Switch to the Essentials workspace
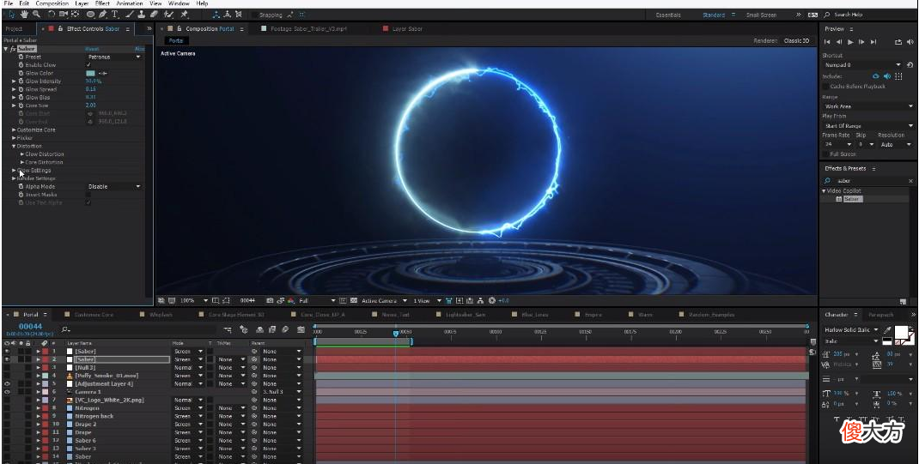This screenshot has height=464, width=919. (668, 15)
